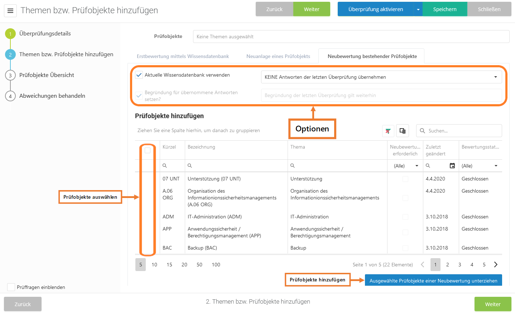Open the calendar picker in Zuletzt geändert filter
Screen dimensions: 515x314
[452, 166]
